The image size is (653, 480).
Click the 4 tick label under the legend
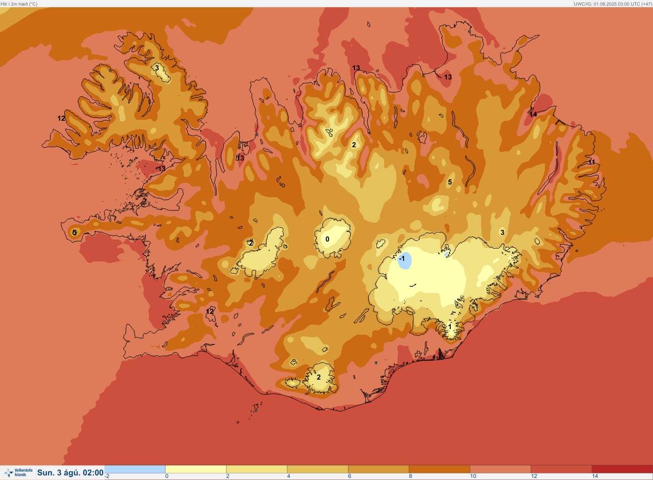[x=288, y=476]
